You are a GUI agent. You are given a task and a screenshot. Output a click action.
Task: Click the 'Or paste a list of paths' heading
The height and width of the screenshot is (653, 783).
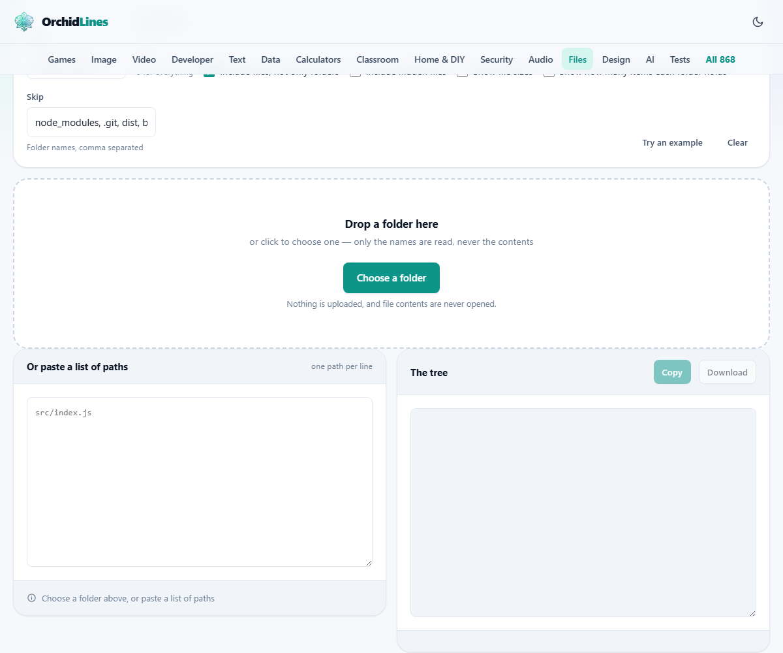(x=77, y=367)
